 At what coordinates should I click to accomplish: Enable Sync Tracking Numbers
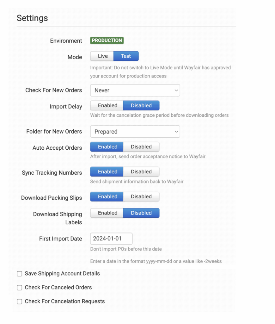[x=107, y=172]
